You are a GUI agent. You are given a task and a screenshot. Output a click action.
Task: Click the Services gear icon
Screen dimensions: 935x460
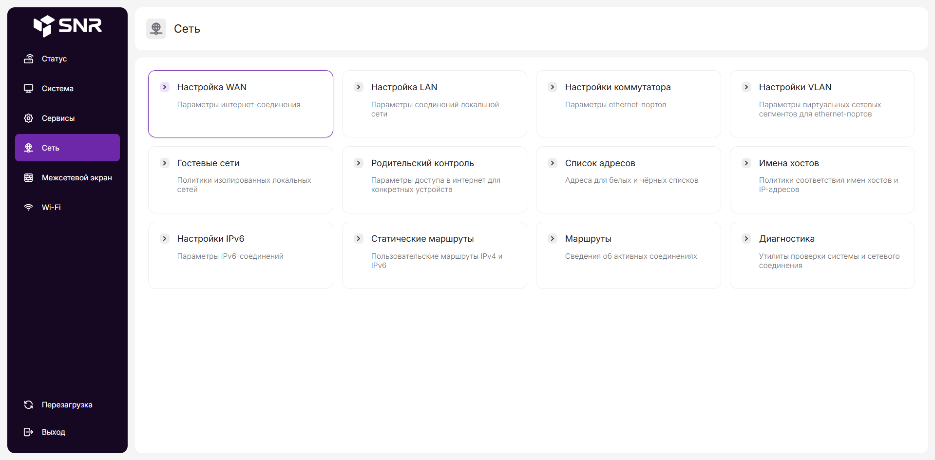[x=29, y=118]
